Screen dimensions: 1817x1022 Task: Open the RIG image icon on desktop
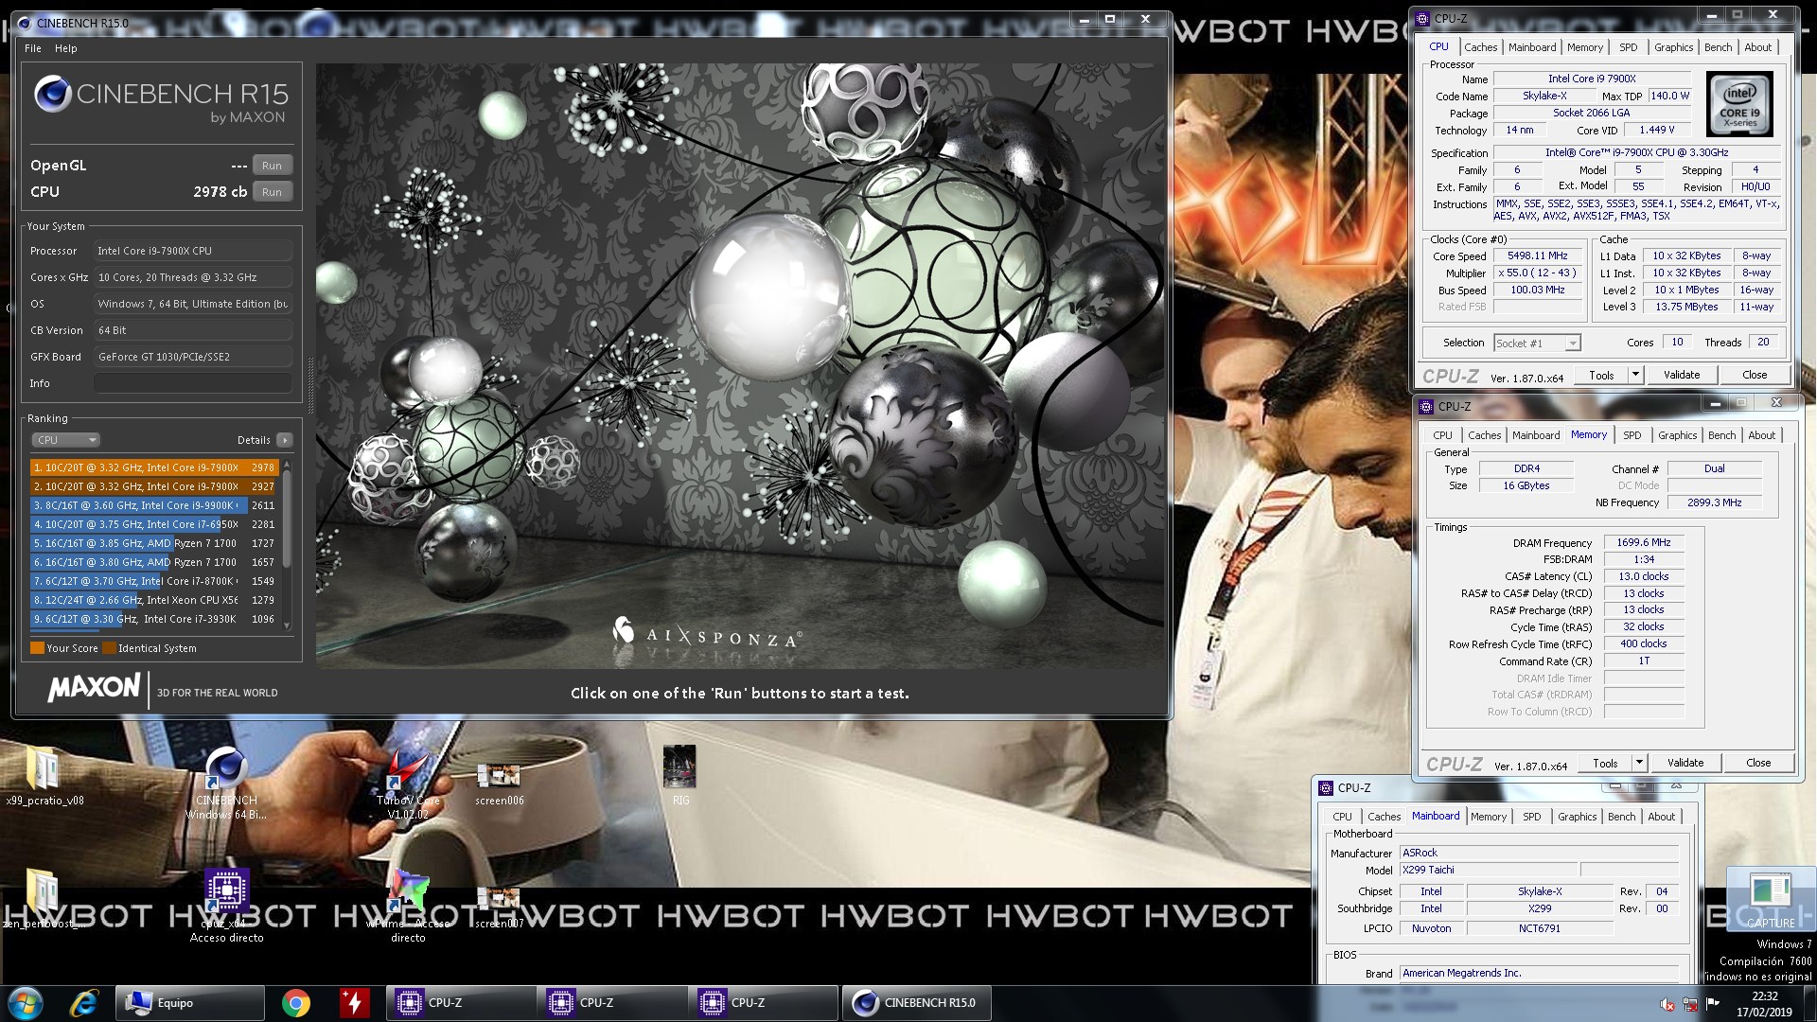[x=679, y=774]
